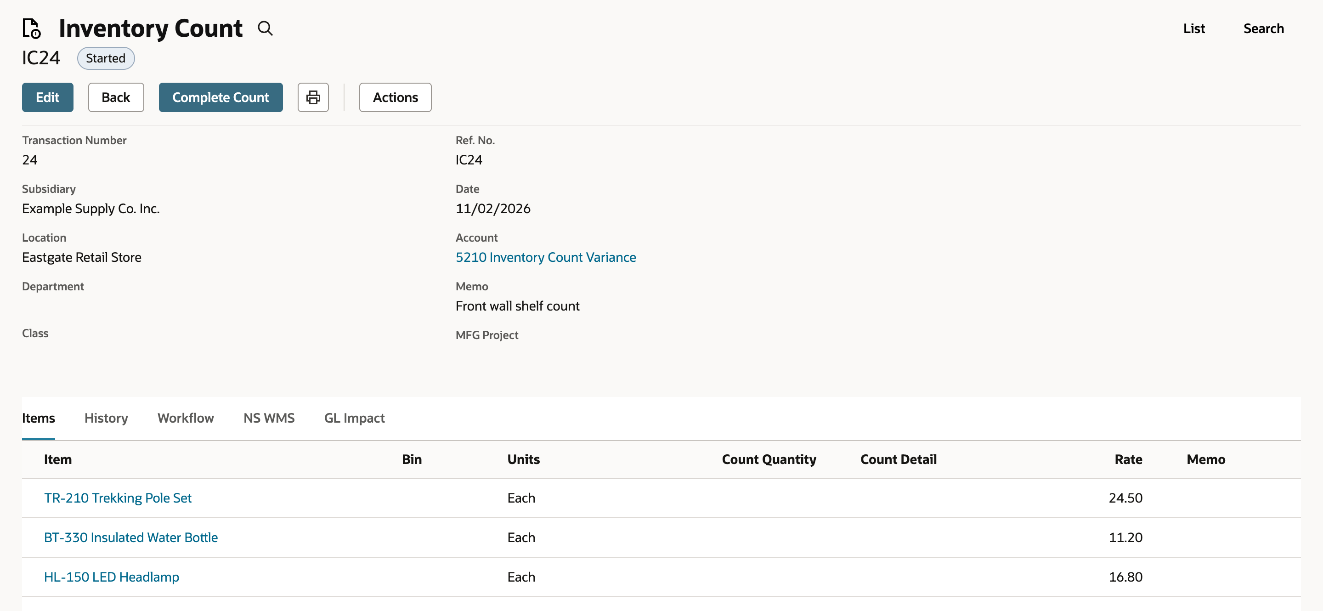Image resolution: width=1323 pixels, height=611 pixels.
Task: Switch to the Workflow tab
Action: [x=186, y=418]
